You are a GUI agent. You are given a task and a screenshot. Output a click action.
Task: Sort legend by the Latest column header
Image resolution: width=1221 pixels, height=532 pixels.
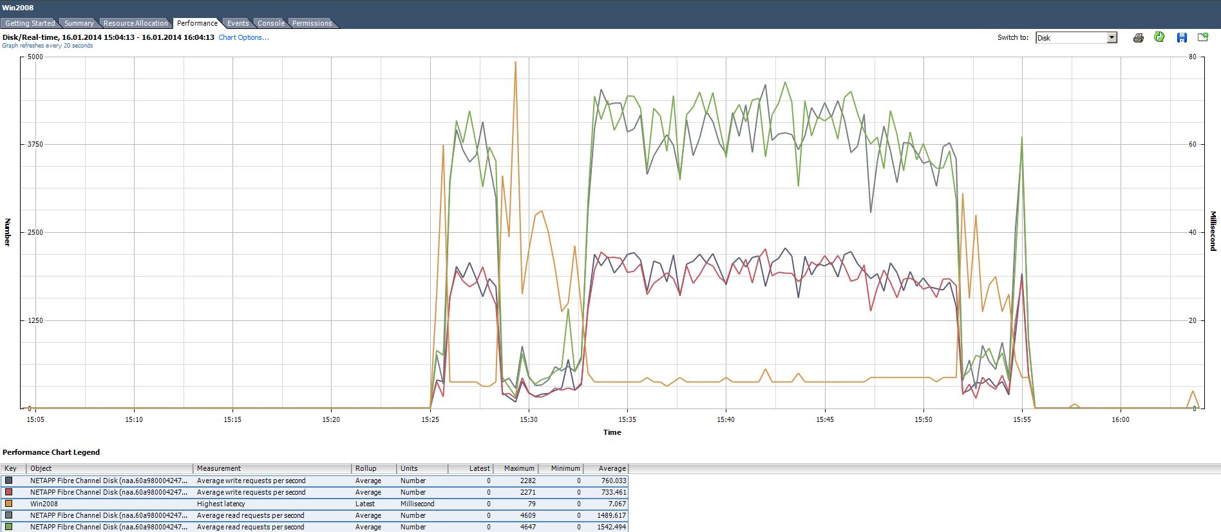[471, 468]
